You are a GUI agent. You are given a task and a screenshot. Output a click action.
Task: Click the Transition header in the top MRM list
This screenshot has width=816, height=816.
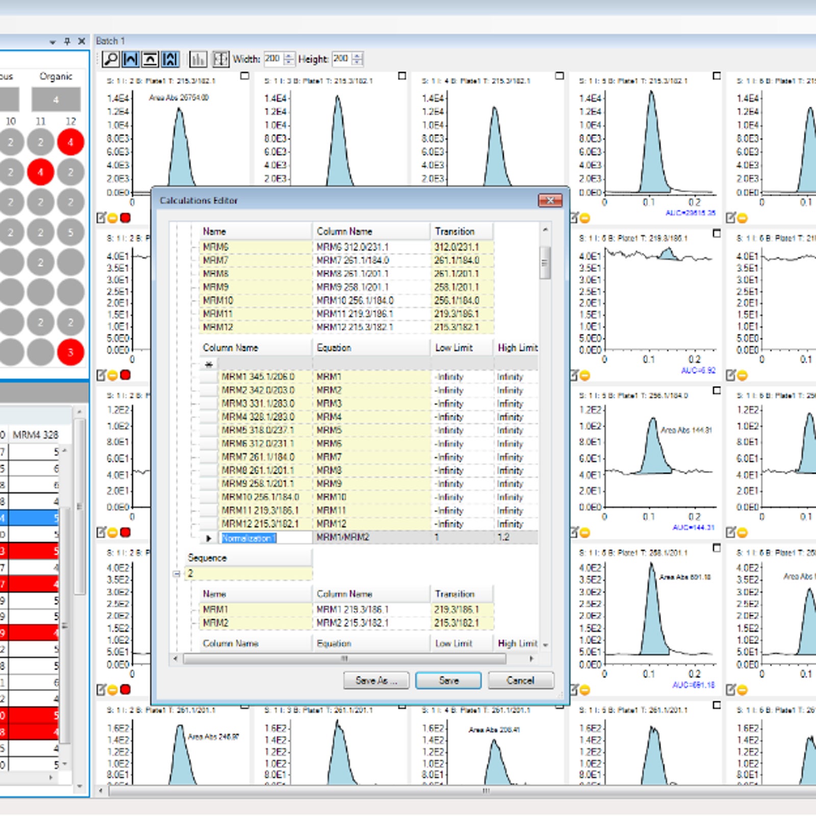click(462, 232)
